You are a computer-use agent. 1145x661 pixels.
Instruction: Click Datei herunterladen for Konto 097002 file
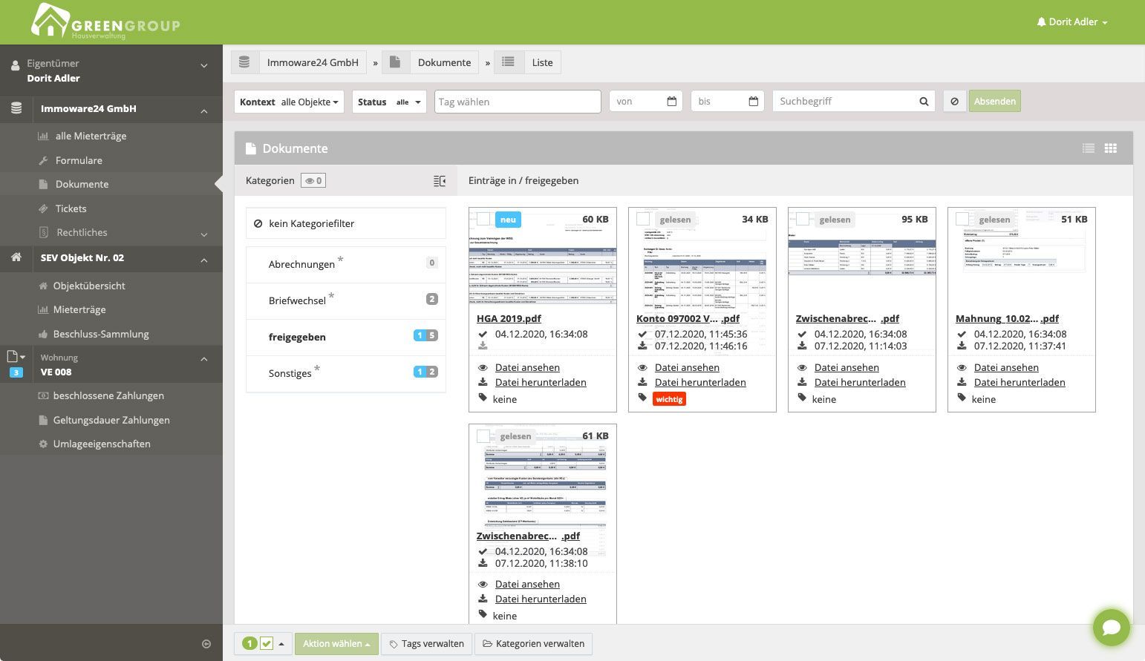click(x=700, y=383)
